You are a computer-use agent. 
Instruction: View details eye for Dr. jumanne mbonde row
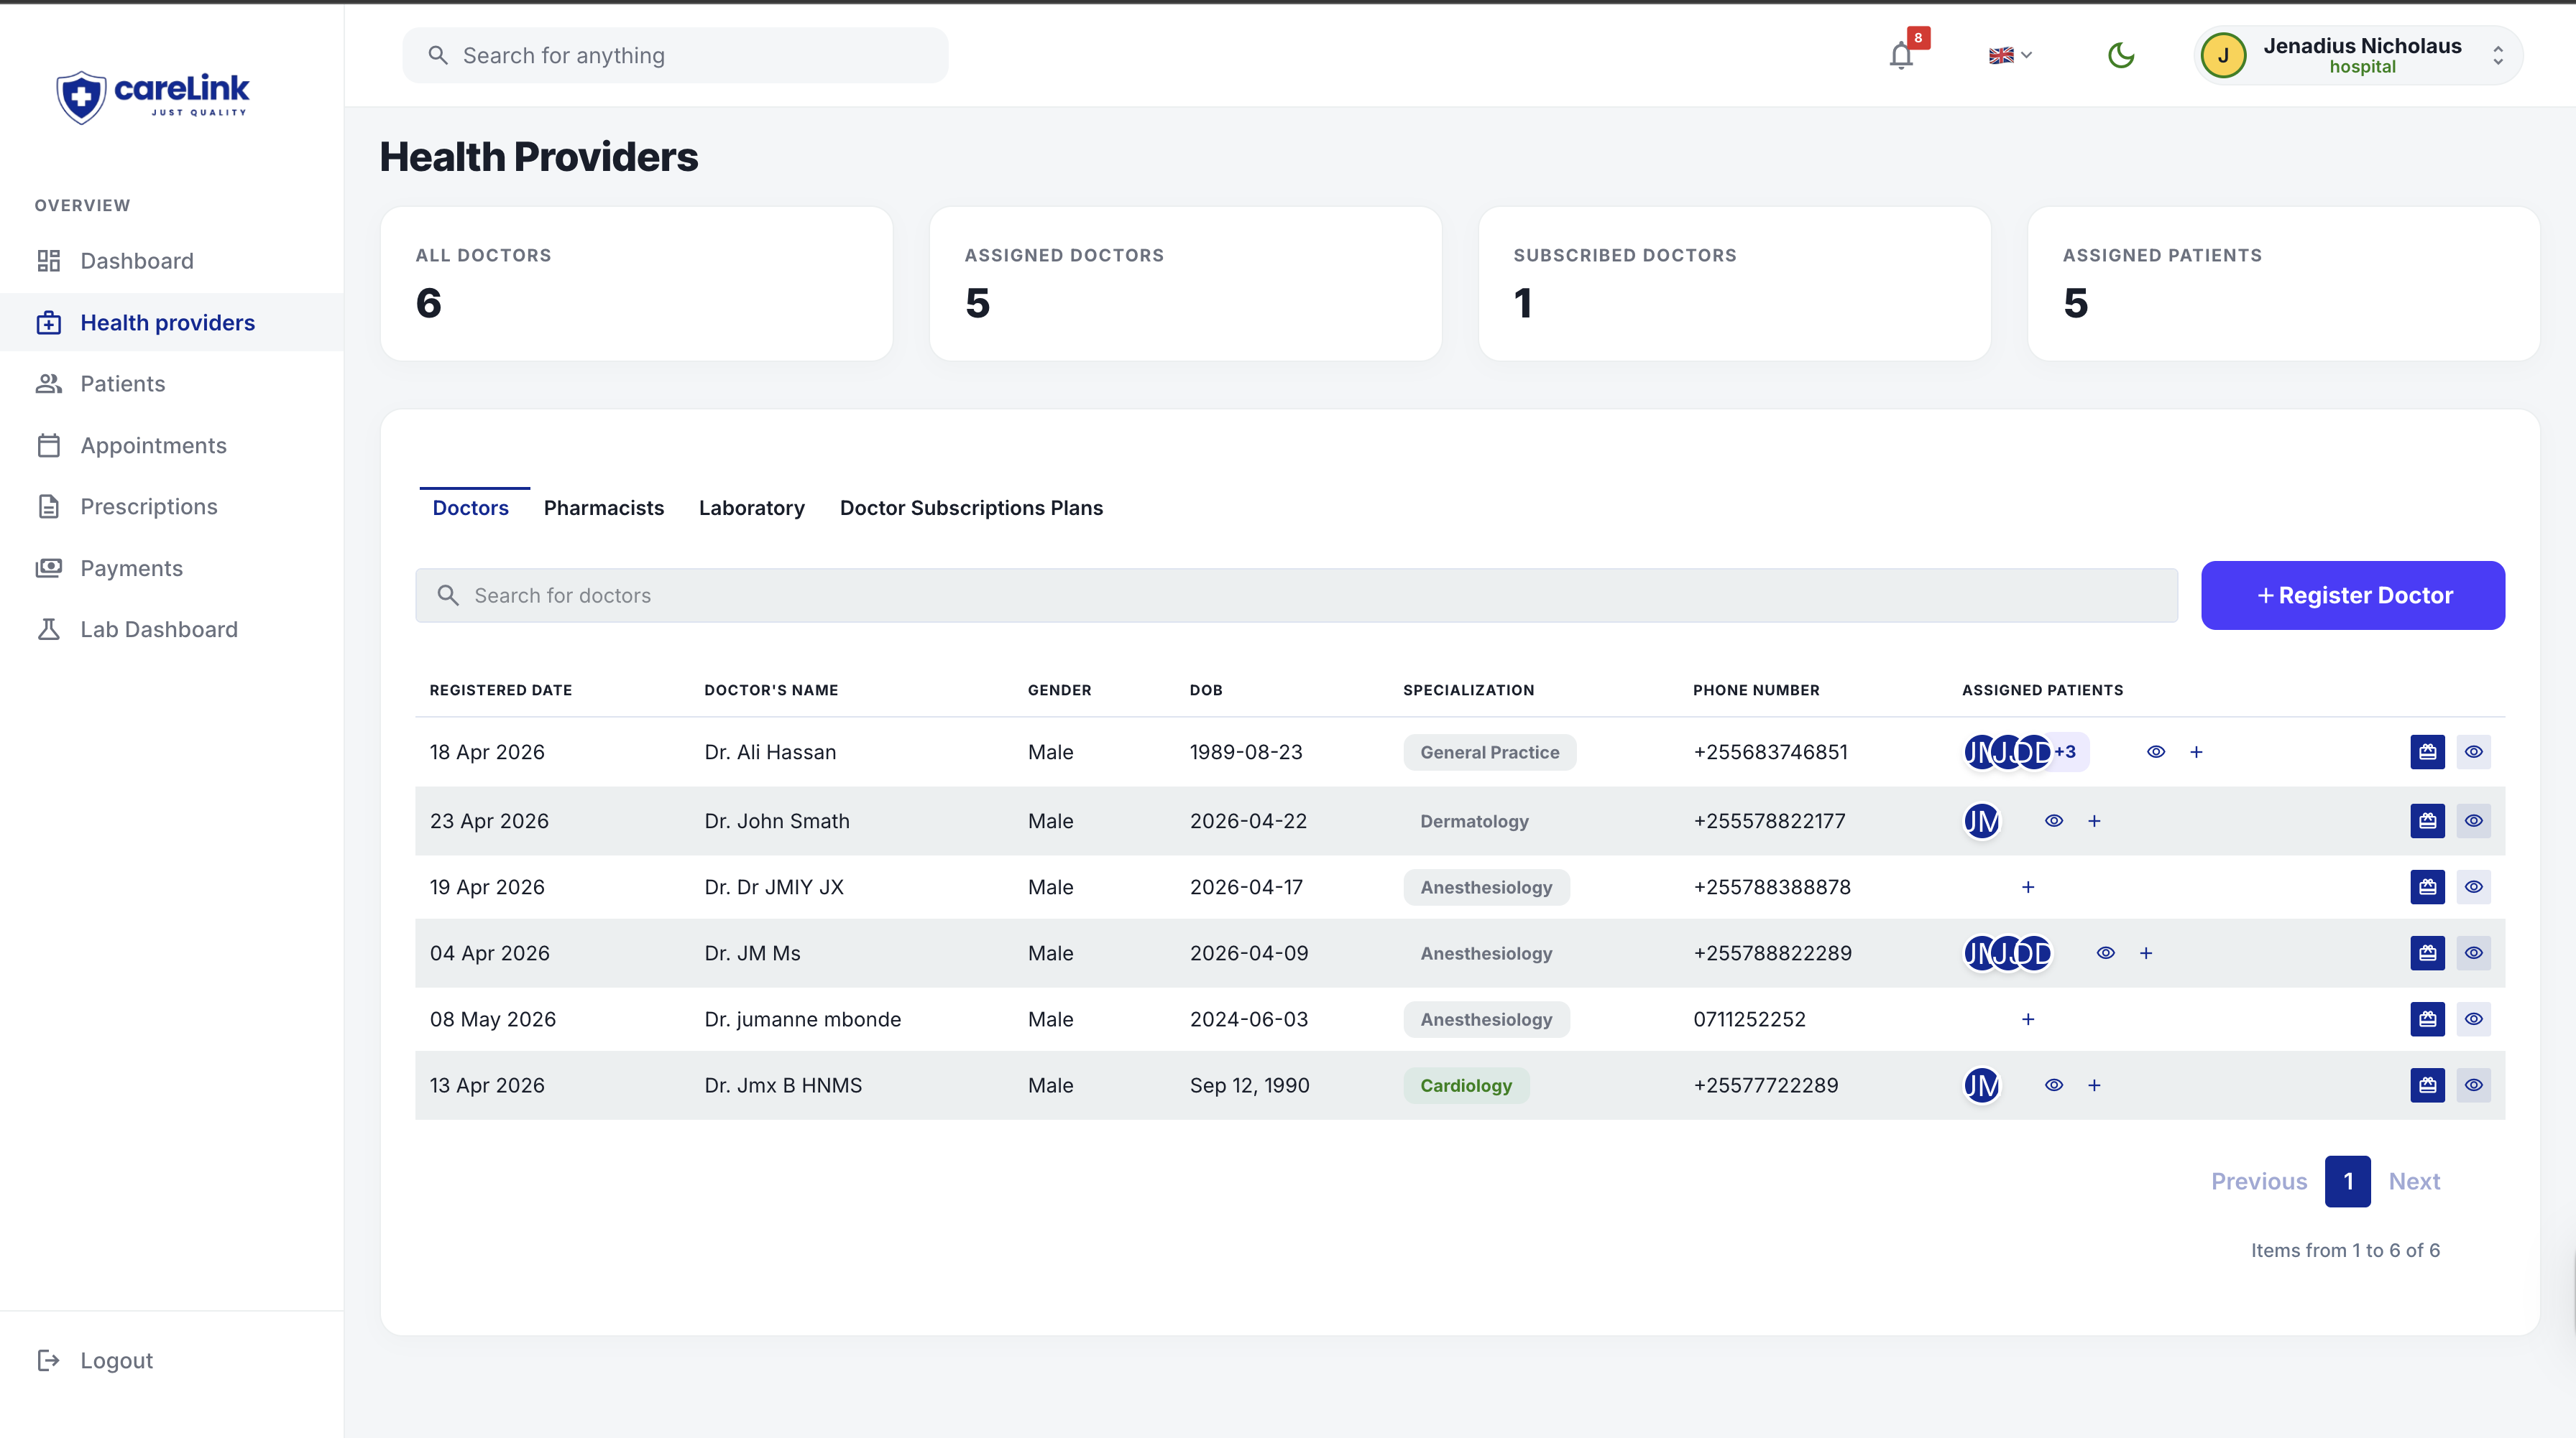pyautogui.click(x=2473, y=1019)
